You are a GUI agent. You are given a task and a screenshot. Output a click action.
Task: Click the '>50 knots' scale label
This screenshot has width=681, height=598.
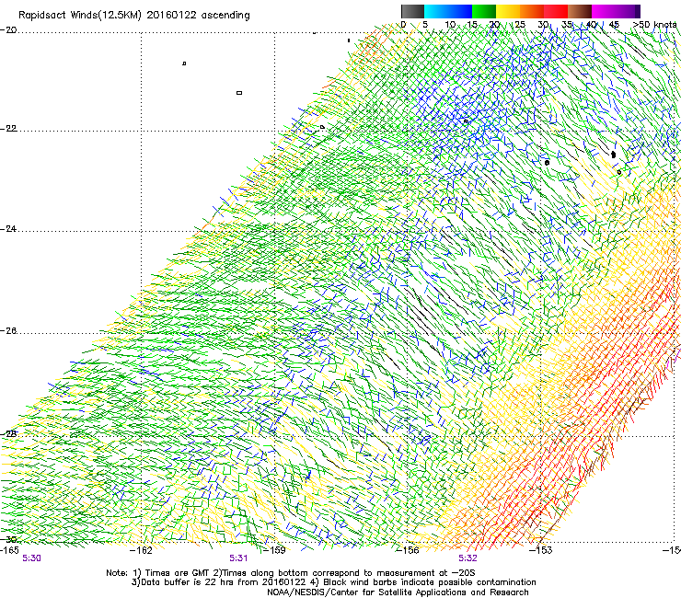pyautogui.click(x=654, y=25)
